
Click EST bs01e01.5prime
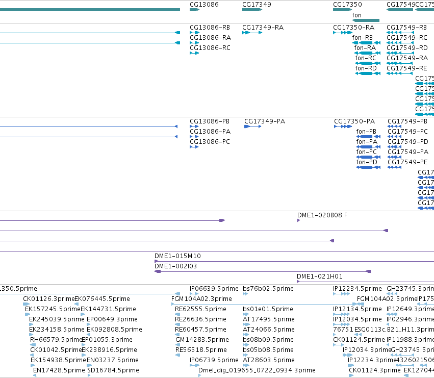coord(268,309)
